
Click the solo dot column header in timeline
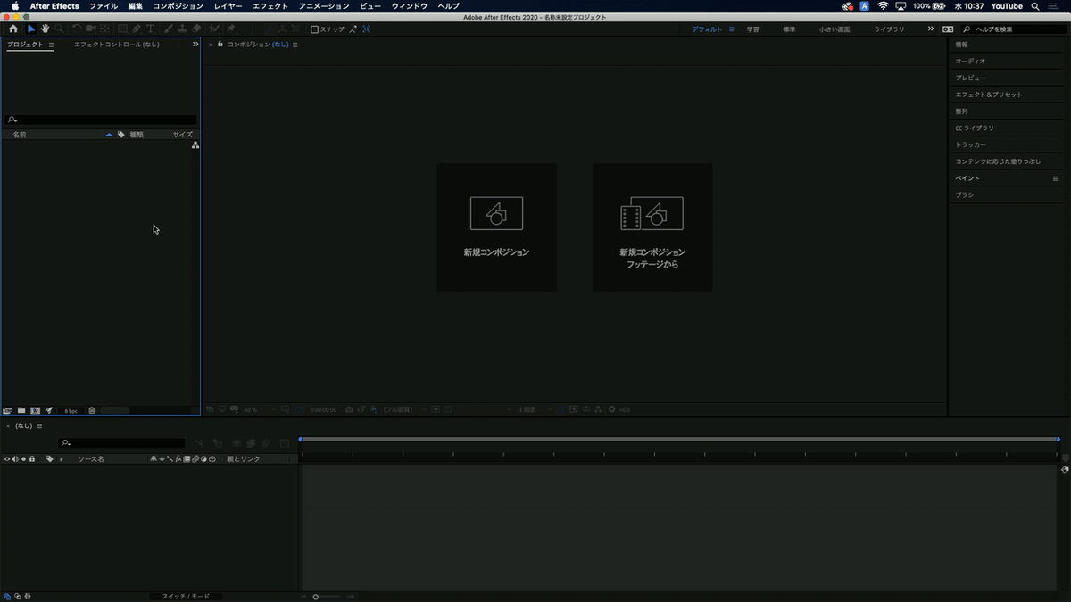tap(23, 459)
